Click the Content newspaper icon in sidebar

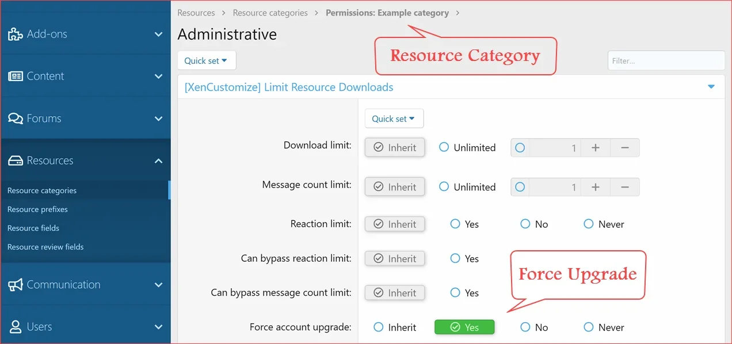(15, 77)
